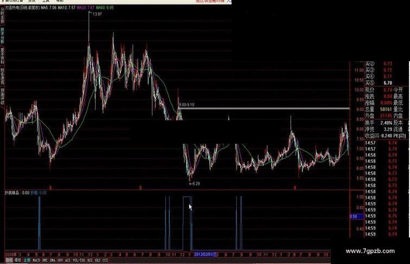Image resolution: width=410 pixels, height=264 pixels.
Task: Click the 5.29 low price label
Action: pos(196,184)
